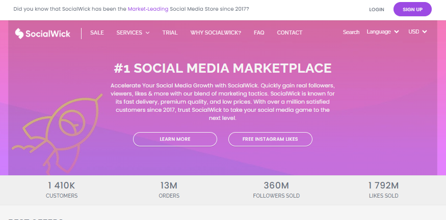The image size is (446, 220).
Task: Open Why SocialWick? page
Action: 216,33
